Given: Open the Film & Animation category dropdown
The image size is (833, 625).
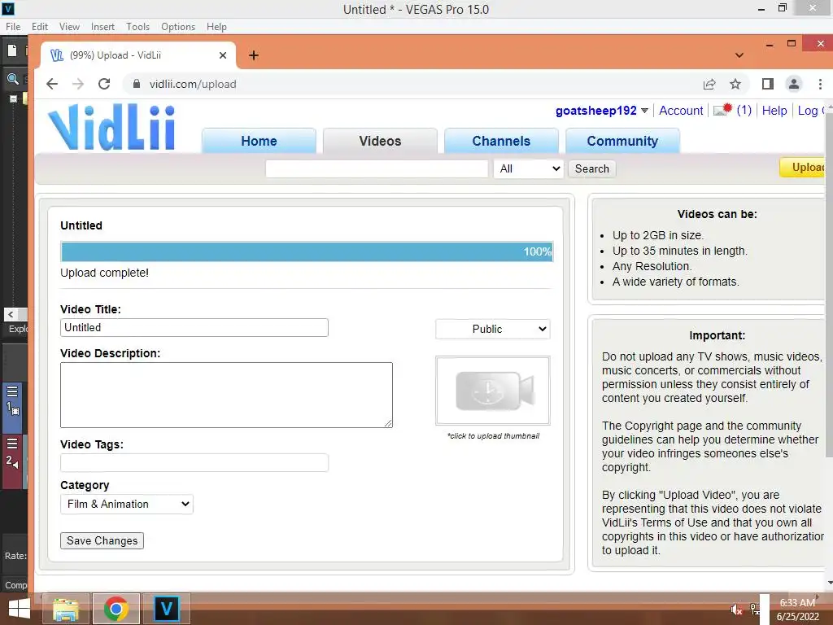Looking at the screenshot, I should 126,505.
